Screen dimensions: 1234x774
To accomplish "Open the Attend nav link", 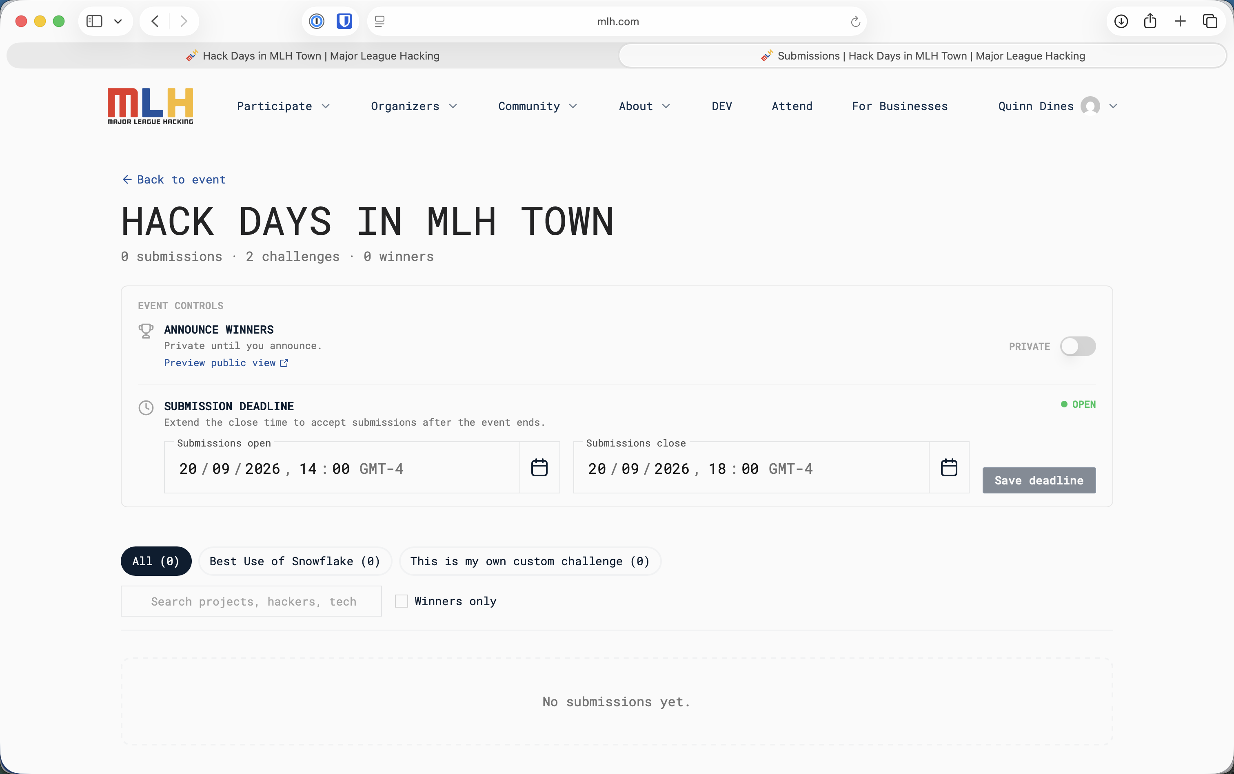I will pyautogui.click(x=792, y=106).
